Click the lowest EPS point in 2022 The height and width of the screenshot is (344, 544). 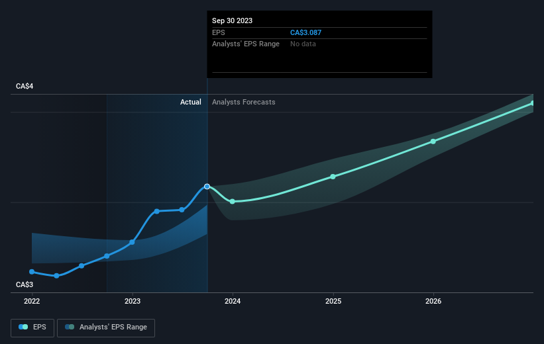click(56, 276)
